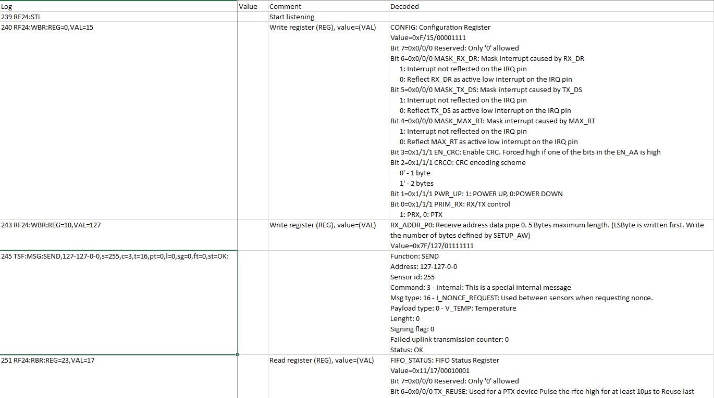This screenshot has height=398, width=714.
Task: Select the empty Value cell beside log 245
Action: click(x=252, y=303)
